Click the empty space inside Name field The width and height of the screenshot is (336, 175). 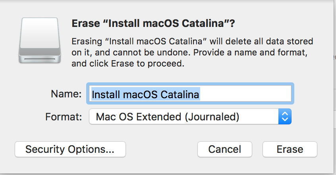click(246, 94)
